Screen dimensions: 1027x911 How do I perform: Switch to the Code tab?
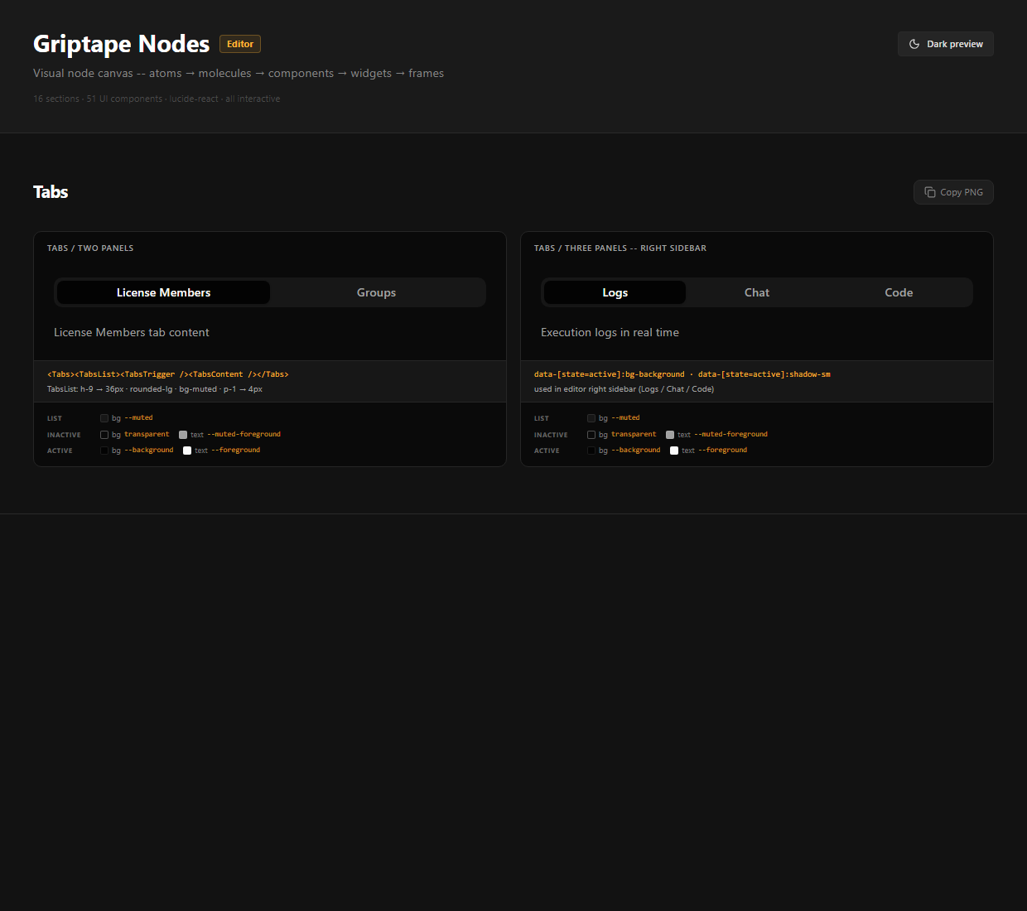pos(899,292)
